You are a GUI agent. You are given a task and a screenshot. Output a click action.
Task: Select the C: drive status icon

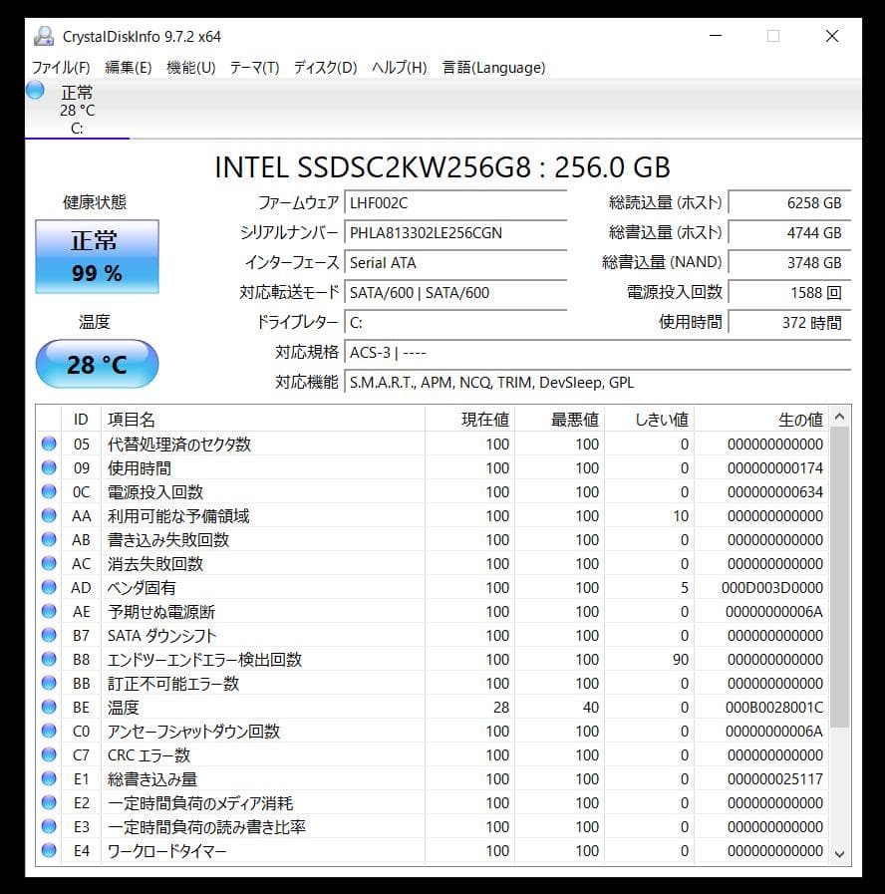pyautogui.click(x=35, y=90)
